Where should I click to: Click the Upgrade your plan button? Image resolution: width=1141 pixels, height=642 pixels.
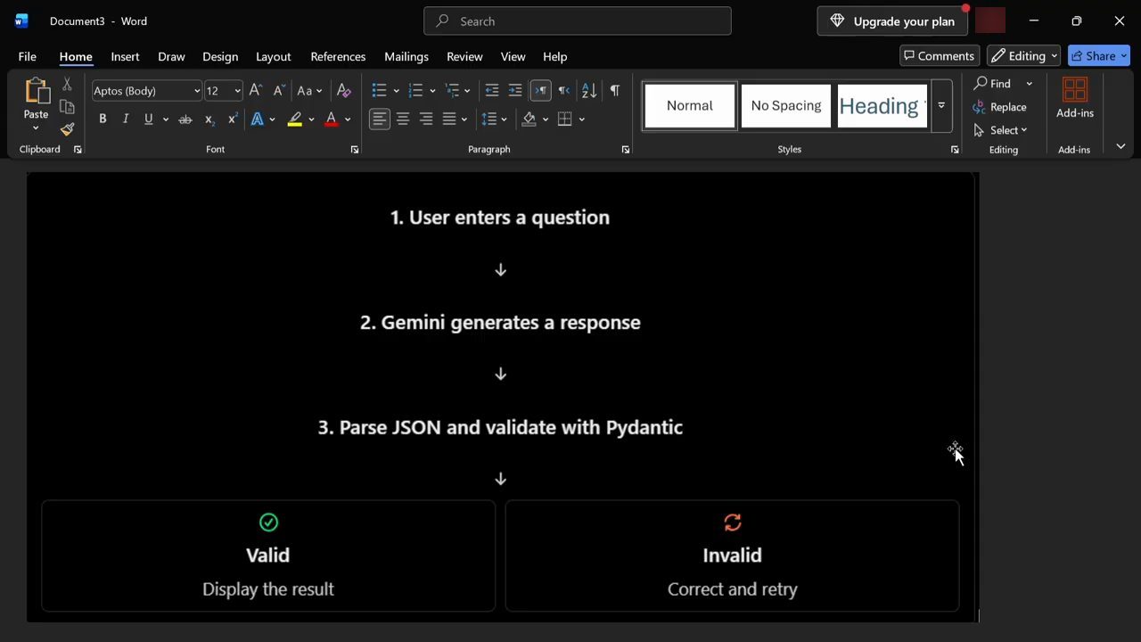[892, 21]
